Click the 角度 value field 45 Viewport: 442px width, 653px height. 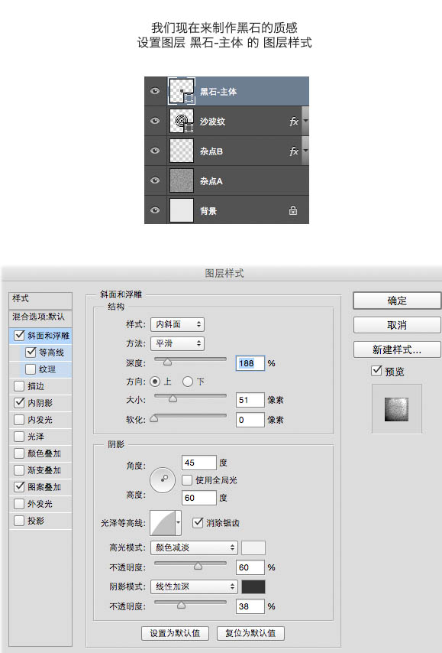click(198, 463)
